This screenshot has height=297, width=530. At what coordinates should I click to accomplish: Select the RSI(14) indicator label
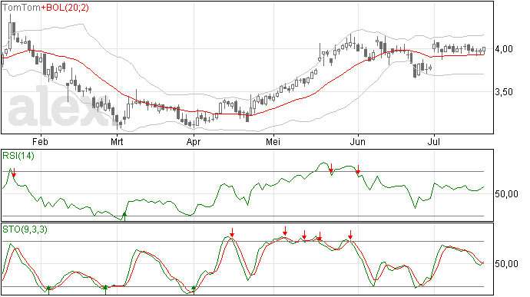coord(18,156)
